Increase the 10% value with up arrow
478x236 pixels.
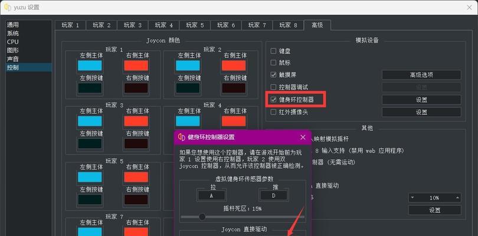[x=457, y=198]
